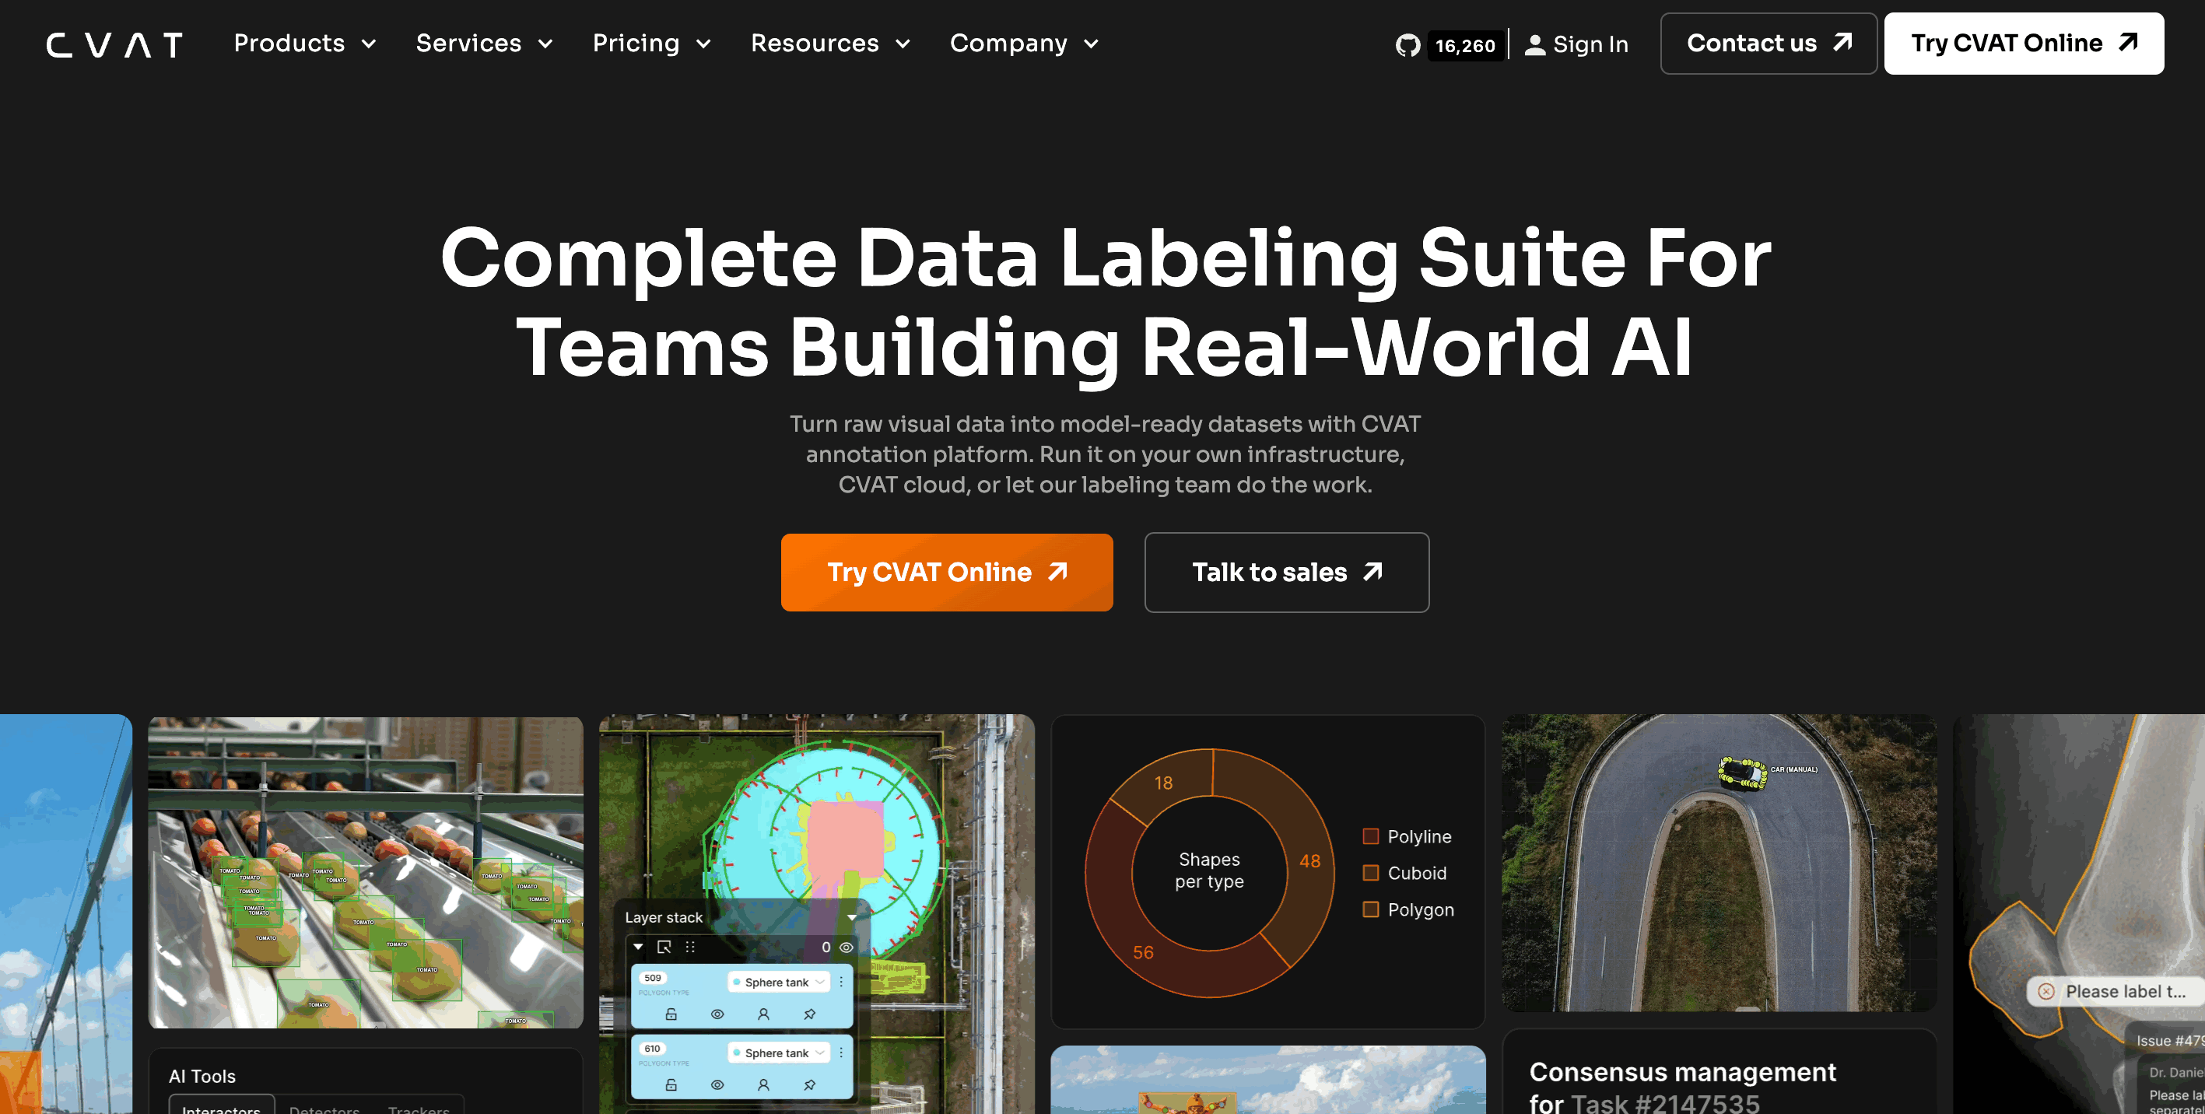Open the Company menu
Image resolution: width=2205 pixels, height=1114 pixels.
1025,44
